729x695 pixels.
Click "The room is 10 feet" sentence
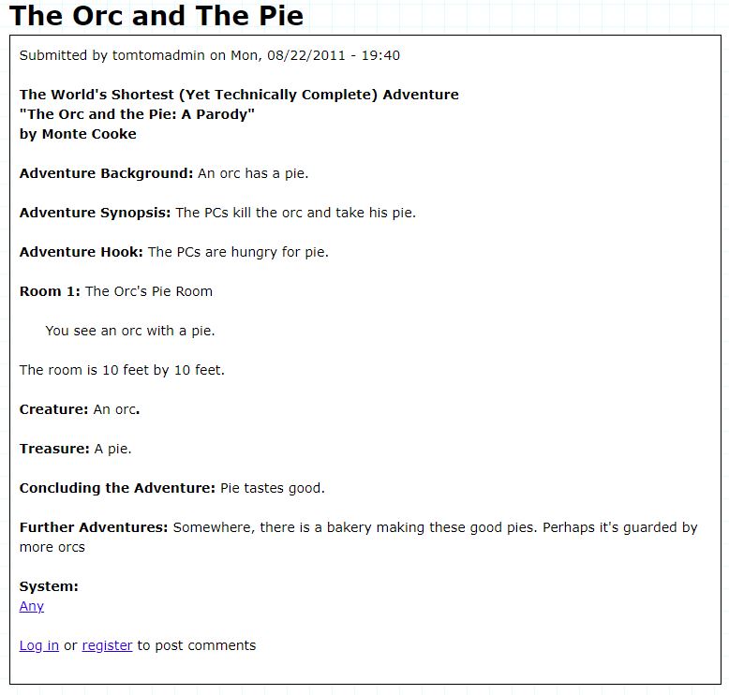(x=122, y=370)
